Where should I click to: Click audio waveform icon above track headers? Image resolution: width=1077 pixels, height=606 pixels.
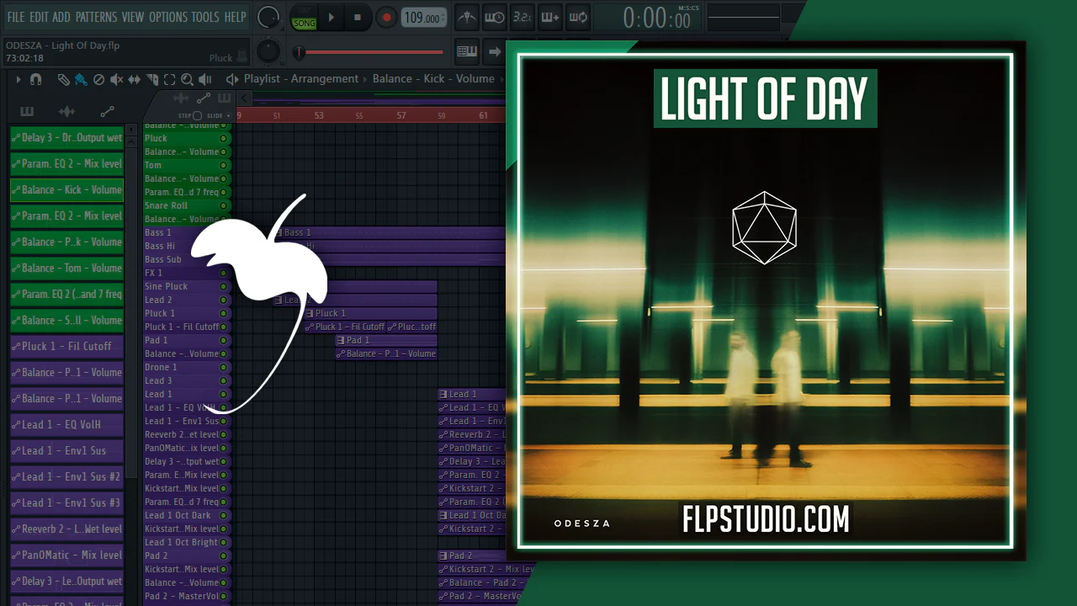pos(181,98)
